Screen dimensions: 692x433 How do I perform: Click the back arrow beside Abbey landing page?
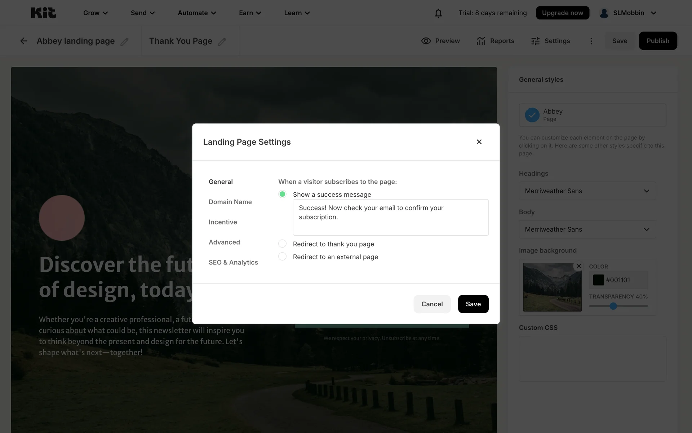tap(24, 41)
